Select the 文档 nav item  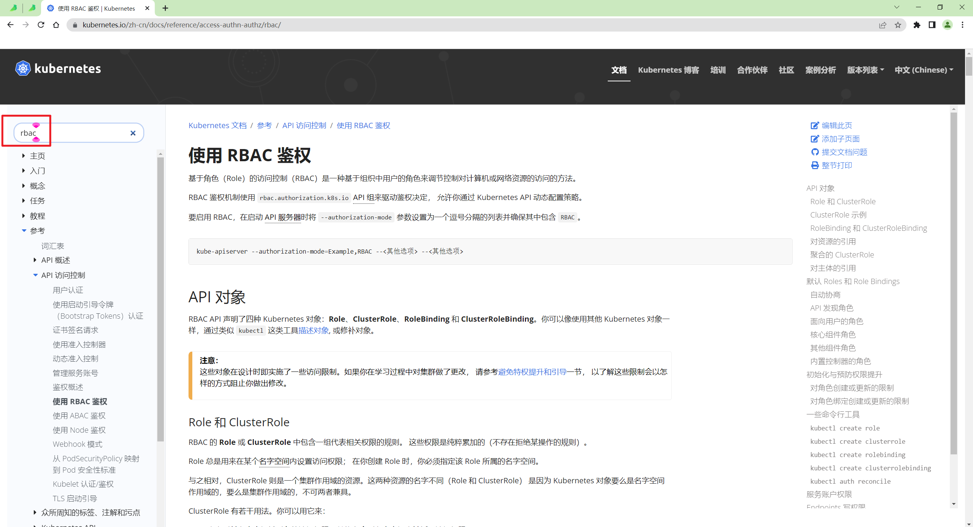[619, 70]
